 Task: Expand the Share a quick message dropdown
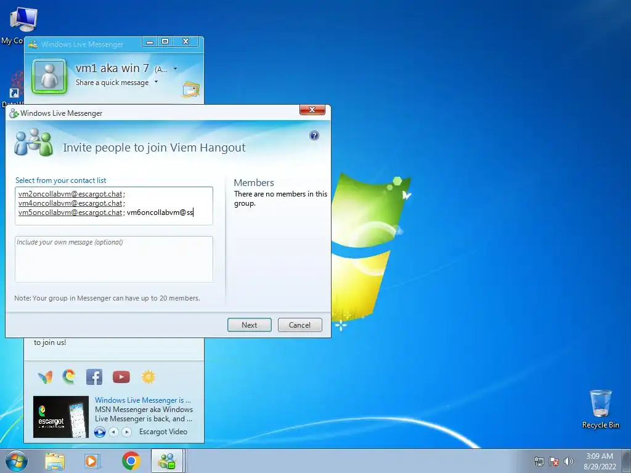coord(156,82)
